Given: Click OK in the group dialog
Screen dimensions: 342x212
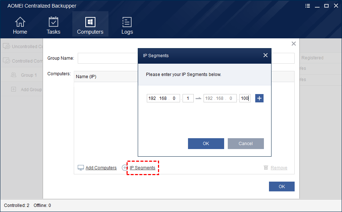Looking at the screenshot, I should pyautogui.click(x=282, y=186).
